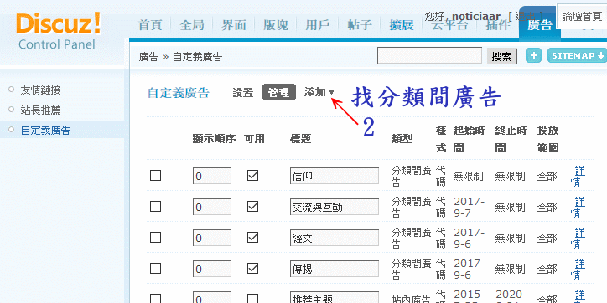The image size is (607, 303).
Task: Open 站長推薦 in the sidebar
Action: pyautogui.click(x=40, y=110)
